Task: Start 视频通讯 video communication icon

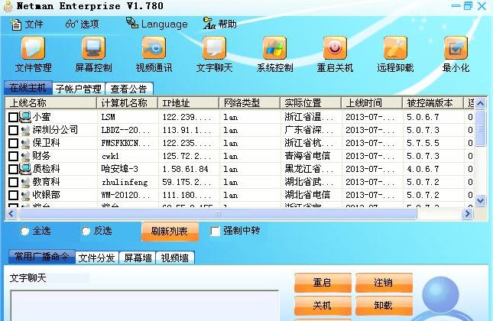Action: (154, 48)
